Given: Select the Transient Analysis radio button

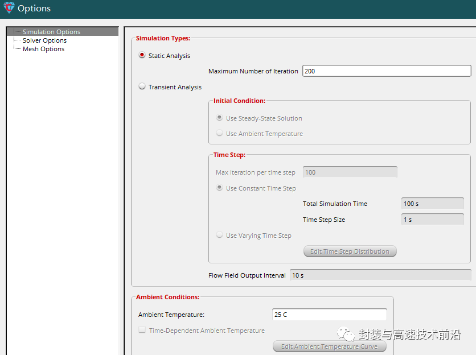Looking at the screenshot, I should 142,86.
